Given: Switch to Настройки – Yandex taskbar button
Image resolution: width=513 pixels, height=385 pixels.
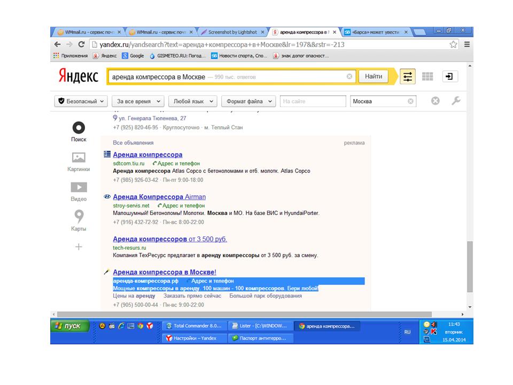Looking at the screenshot, I should pos(195,338).
